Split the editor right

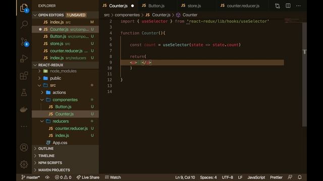pyautogui.click(x=288, y=6)
